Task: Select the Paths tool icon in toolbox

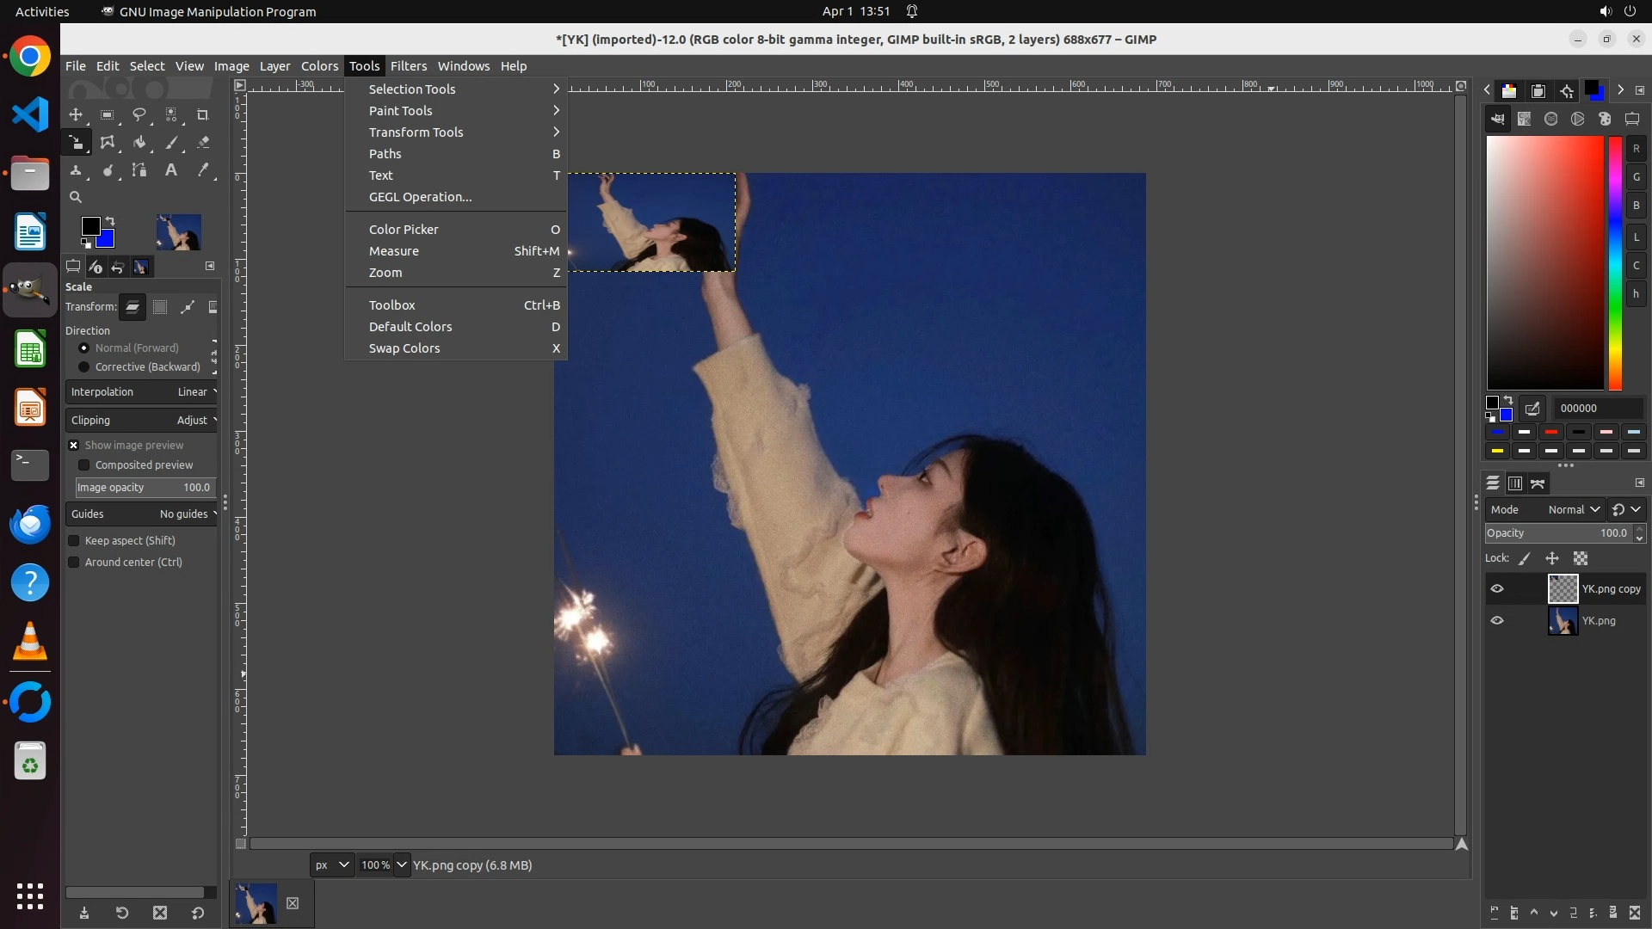Action: click(139, 170)
